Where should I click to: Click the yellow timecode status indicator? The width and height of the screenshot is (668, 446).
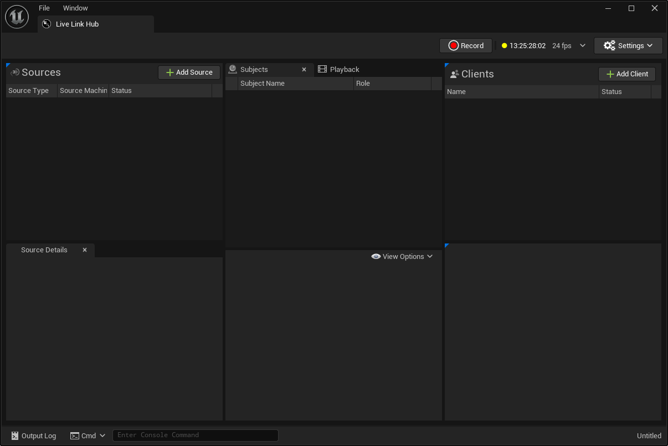tap(504, 46)
